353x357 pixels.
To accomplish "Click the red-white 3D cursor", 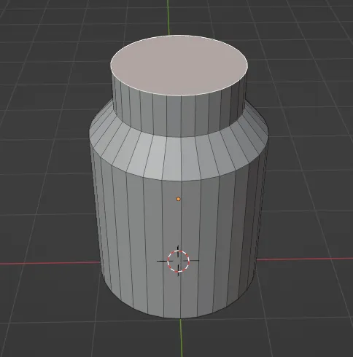I will pyautogui.click(x=178, y=261).
